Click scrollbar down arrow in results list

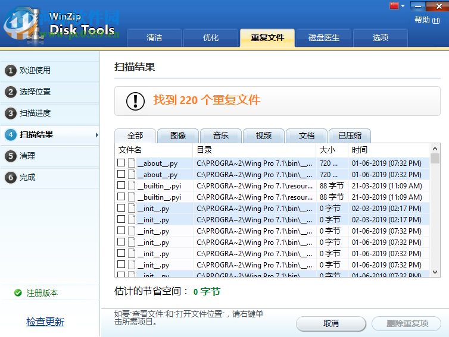[x=435, y=272]
